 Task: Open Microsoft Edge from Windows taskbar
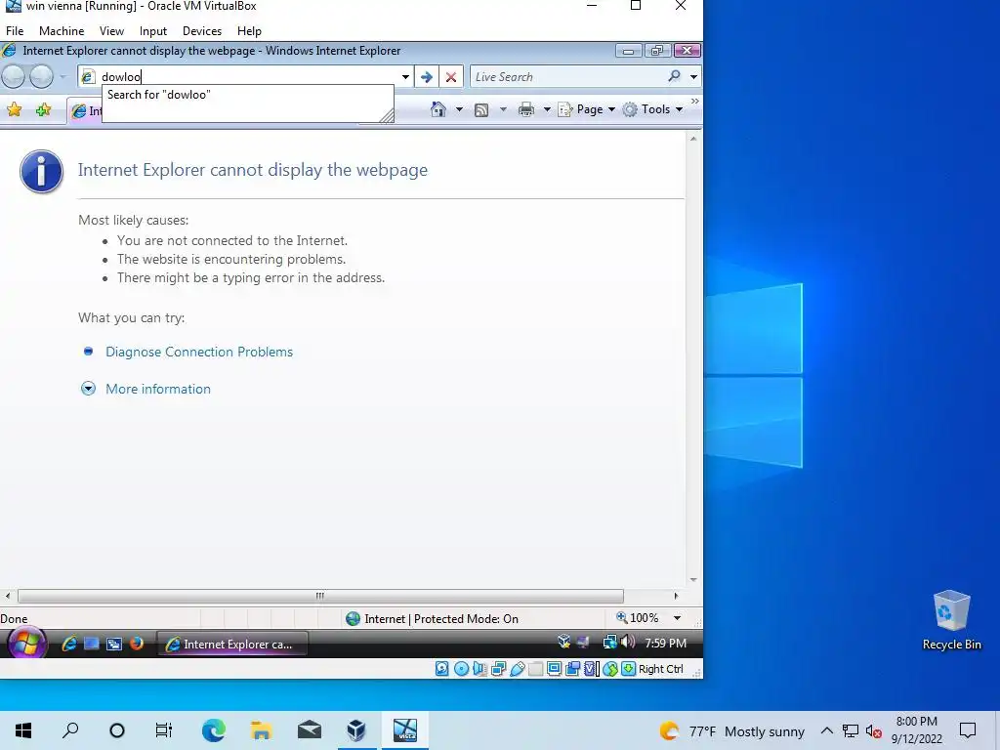pos(214,730)
